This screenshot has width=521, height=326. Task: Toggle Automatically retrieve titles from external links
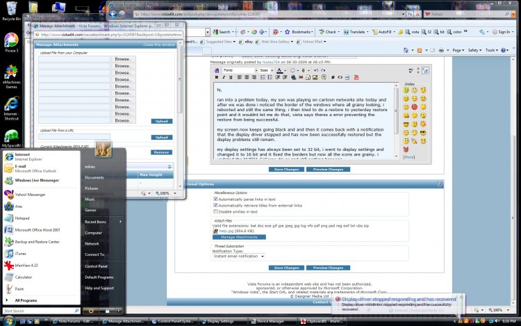215,205
